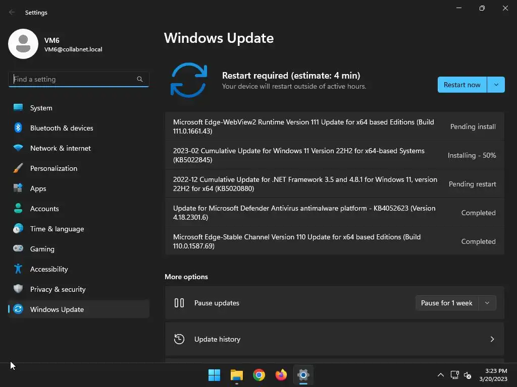
Task: Launch Firefox from taskbar
Action: [281, 375]
